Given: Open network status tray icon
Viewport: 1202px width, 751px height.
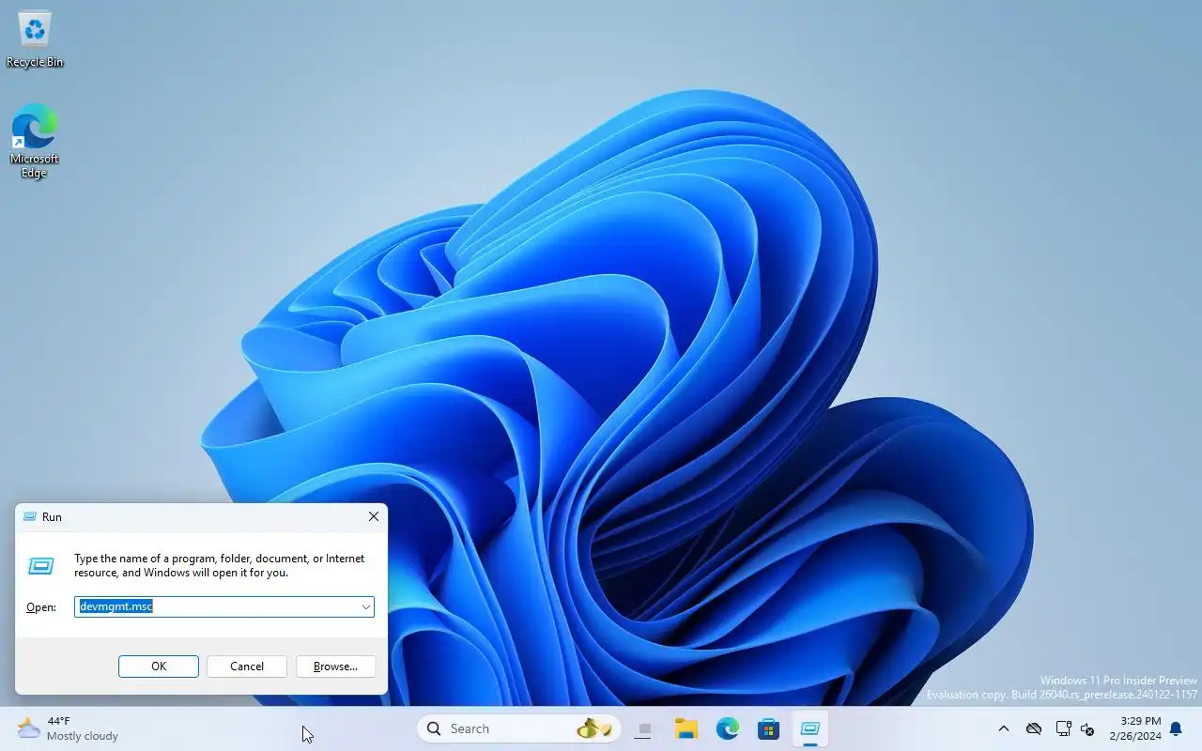Looking at the screenshot, I should [1063, 729].
